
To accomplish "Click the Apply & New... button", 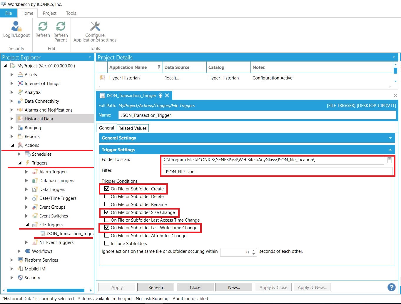I will point(312,287).
